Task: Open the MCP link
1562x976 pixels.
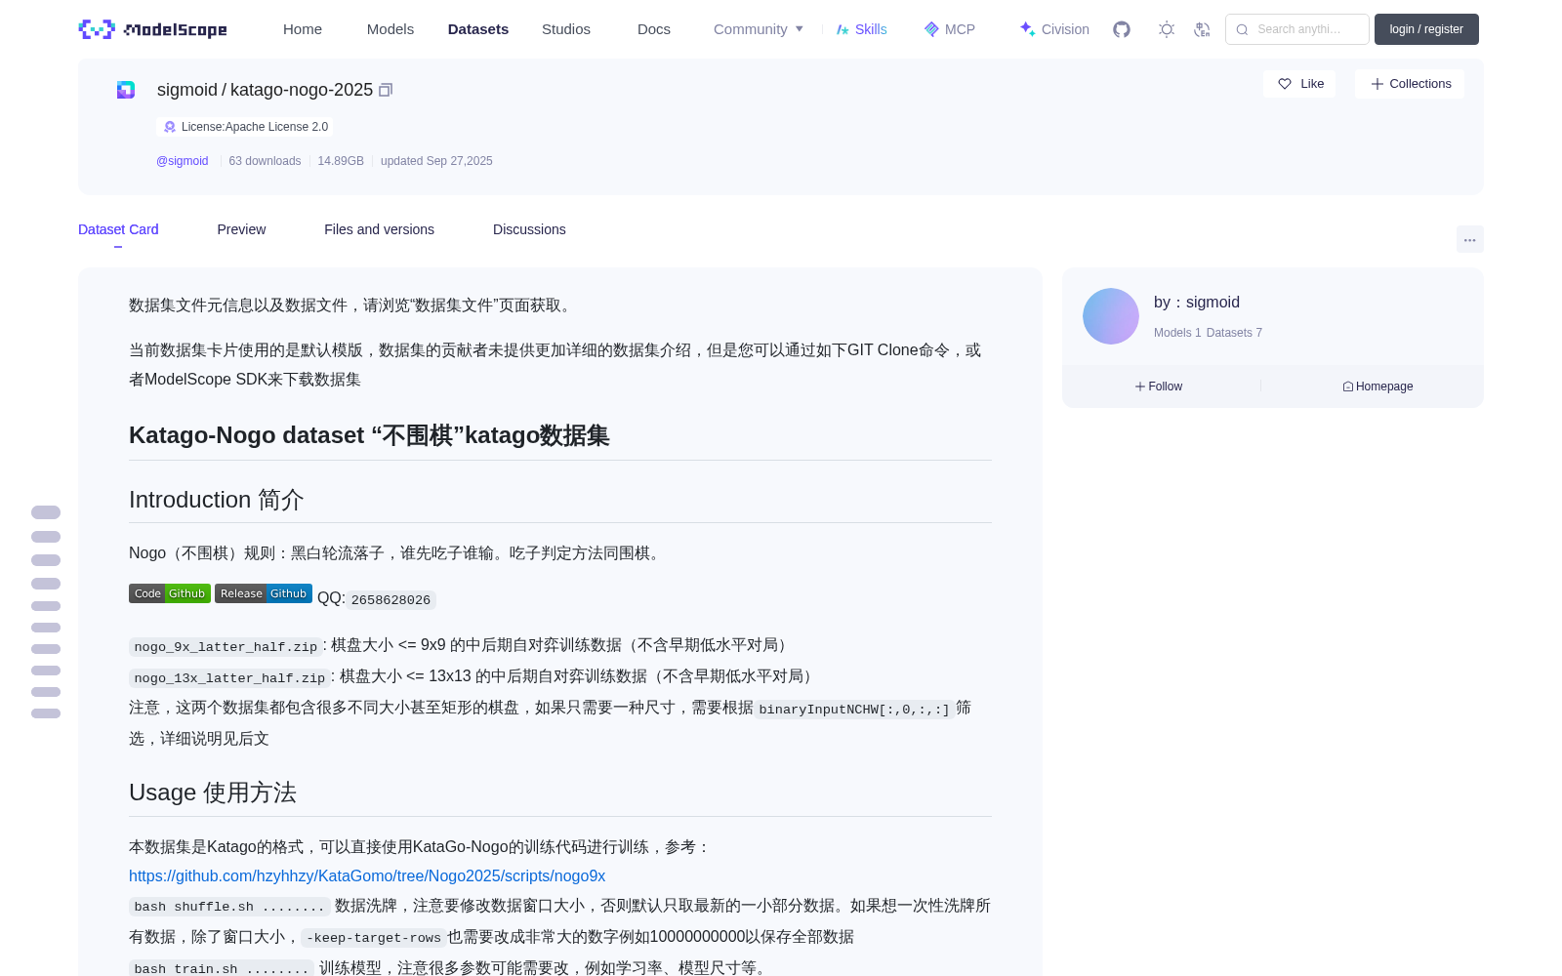Action: tap(950, 29)
